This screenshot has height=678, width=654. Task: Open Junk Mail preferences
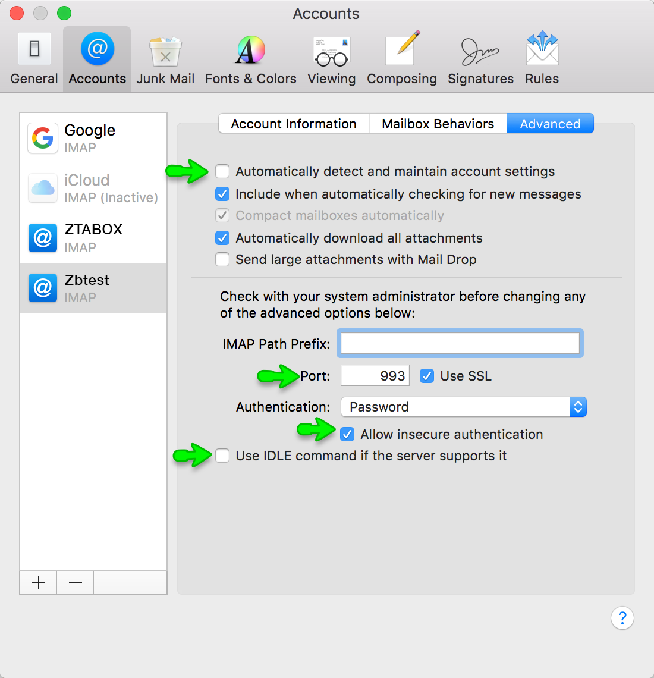(x=165, y=58)
